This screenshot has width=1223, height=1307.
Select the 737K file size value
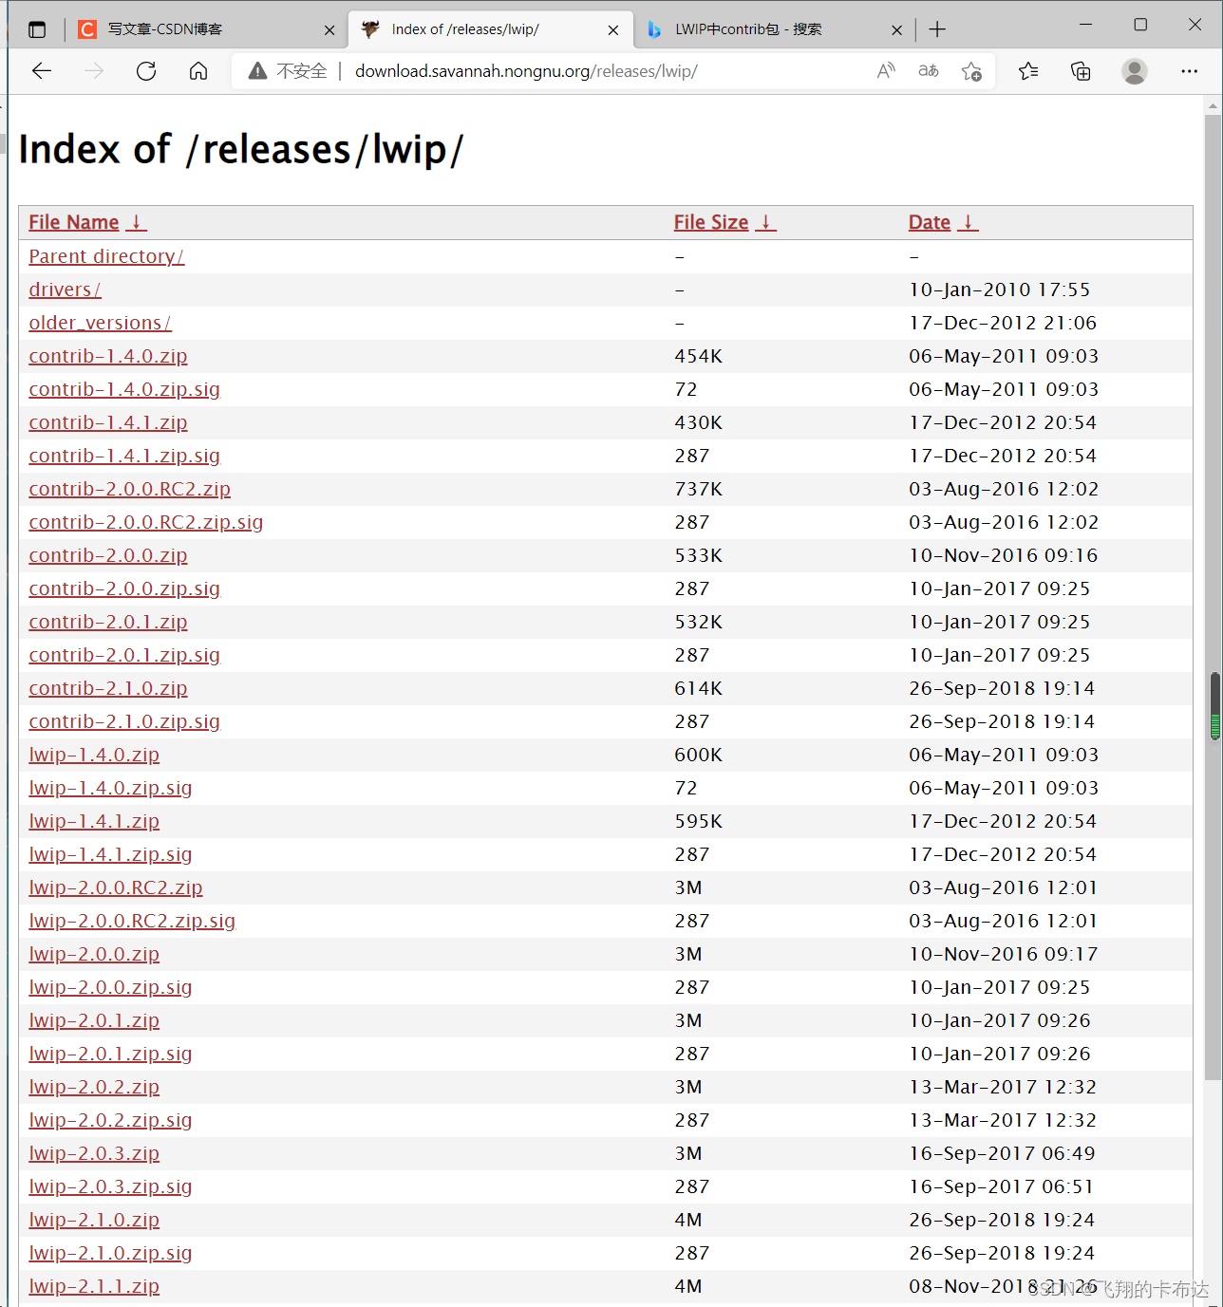click(699, 489)
